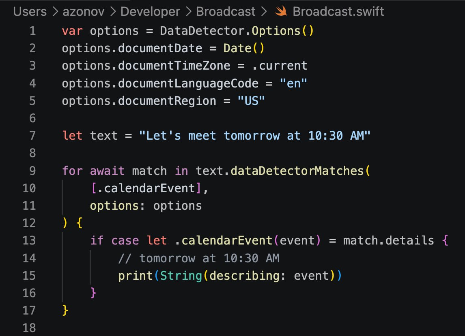Click the dataDetectorMatches method call
Screen dimensions: 465x336
coord(297,171)
